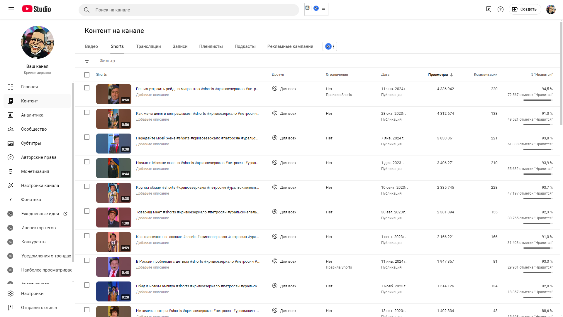Image resolution: width=563 pixels, height=317 pixels.
Task: Open the hamburger navigation menu
Action: [x=11, y=9]
